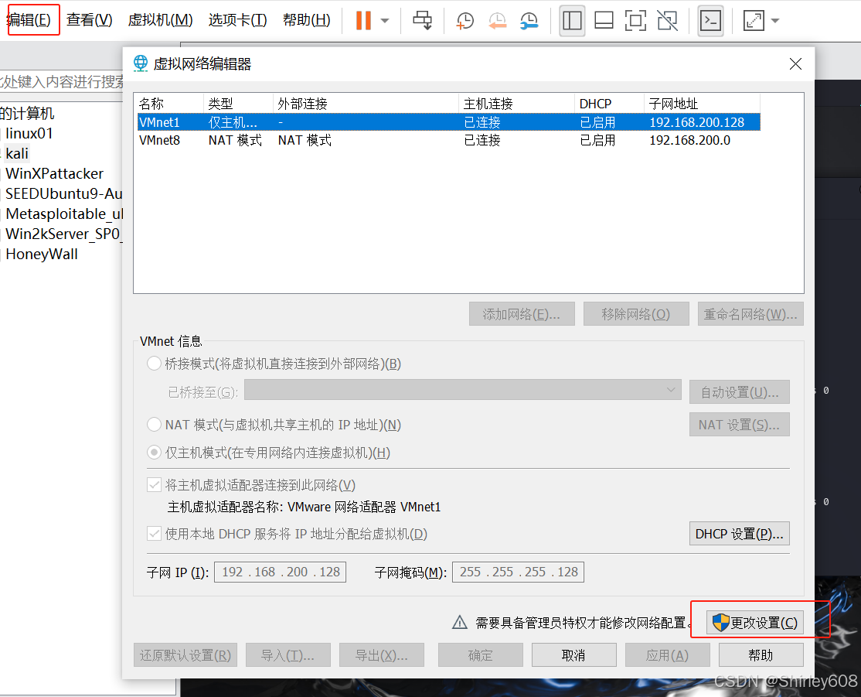Toggle the library sidebar panel icon
Viewport: 861px width, 697px height.
click(572, 21)
